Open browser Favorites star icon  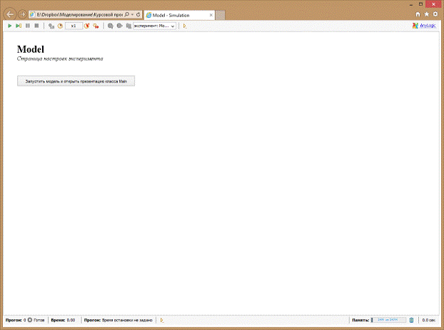point(427,14)
